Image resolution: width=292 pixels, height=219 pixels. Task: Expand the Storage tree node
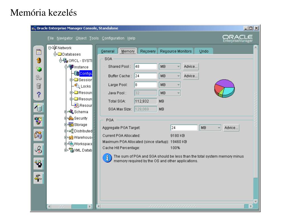[x=66, y=125]
